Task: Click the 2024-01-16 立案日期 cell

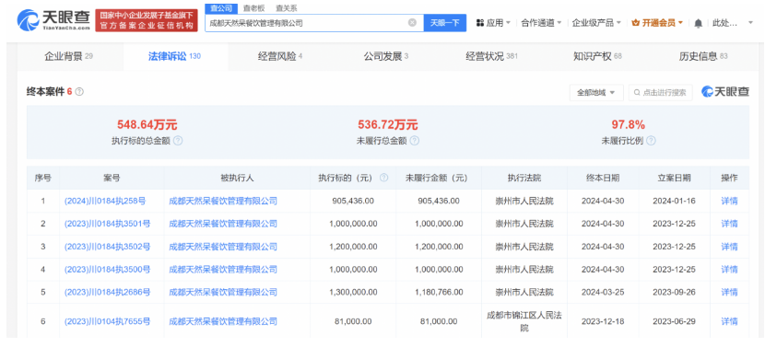Action: click(x=674, y=201)
